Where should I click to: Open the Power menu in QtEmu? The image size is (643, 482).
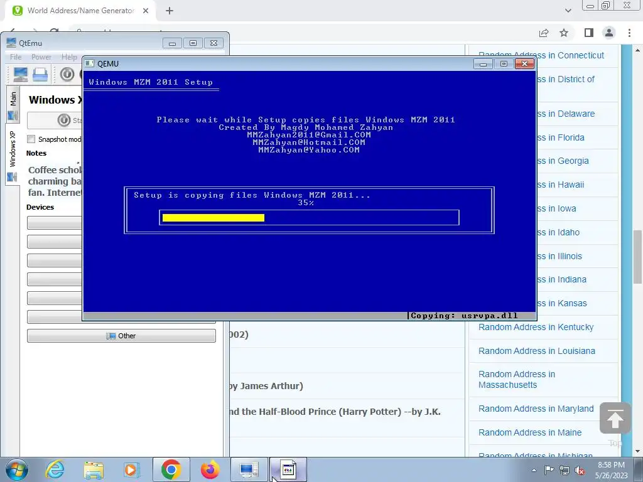[x=41, y=57]
